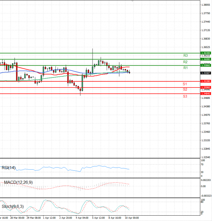Click the 2 Apr 20:00 time label

coord(66,218)
